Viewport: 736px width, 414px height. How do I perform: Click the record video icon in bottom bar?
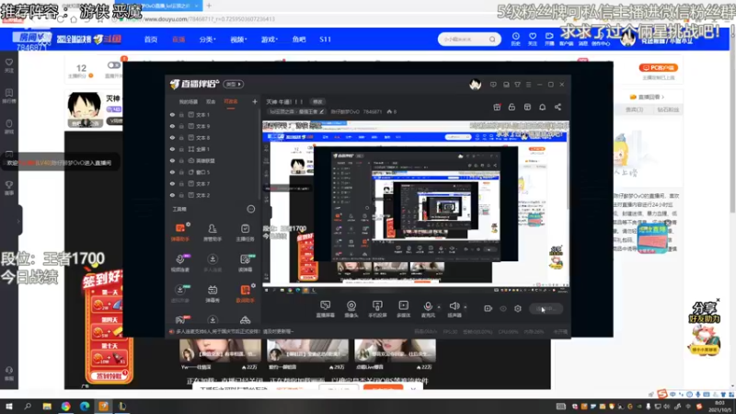(x=488, y=308)
